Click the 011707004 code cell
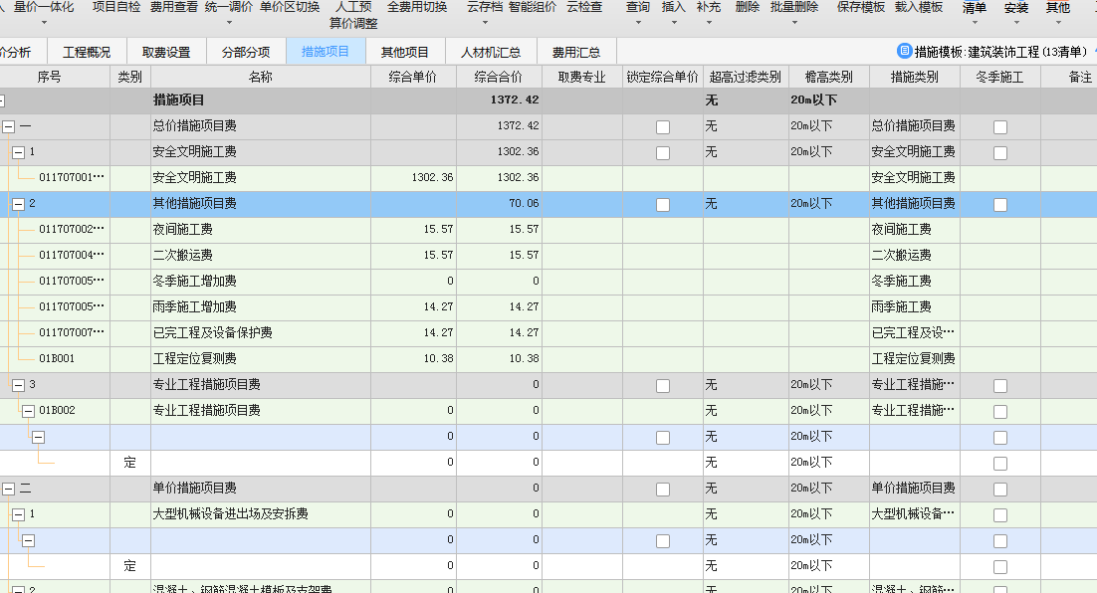 (72, 256)
